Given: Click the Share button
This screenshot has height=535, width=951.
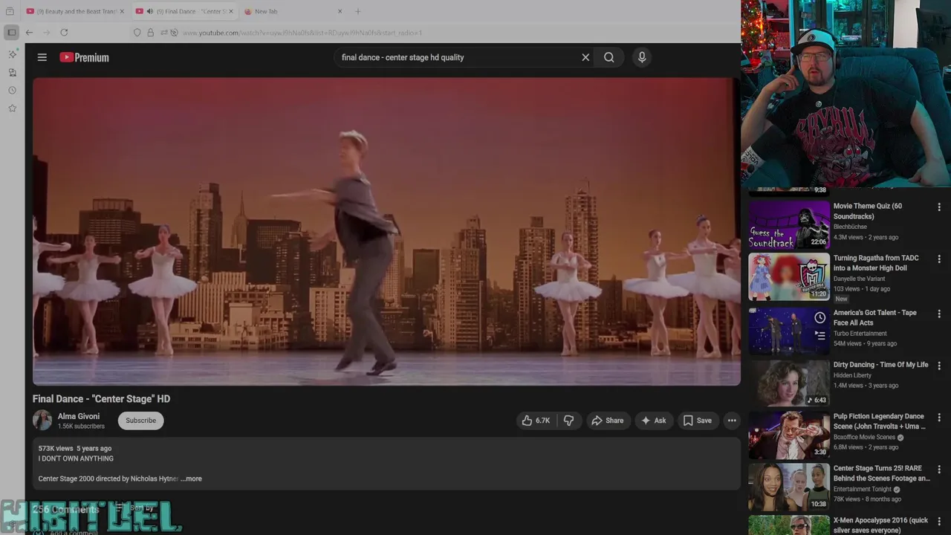Looking at the screenshot, I should pyautogui.click(x=607, y=421).
